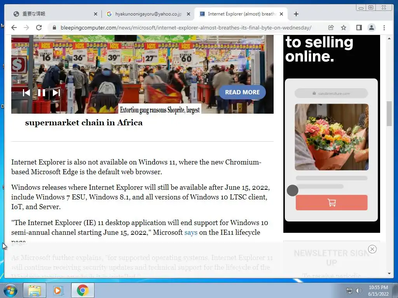Select the Internet Explorer article tab
The width and height of the screenshot is (398, 298).
pyautogui.click(x=241, y=14)
